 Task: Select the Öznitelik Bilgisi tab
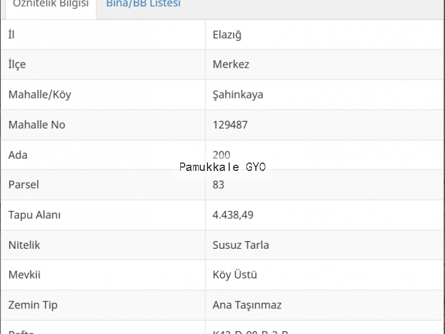[x=51, y=4]
